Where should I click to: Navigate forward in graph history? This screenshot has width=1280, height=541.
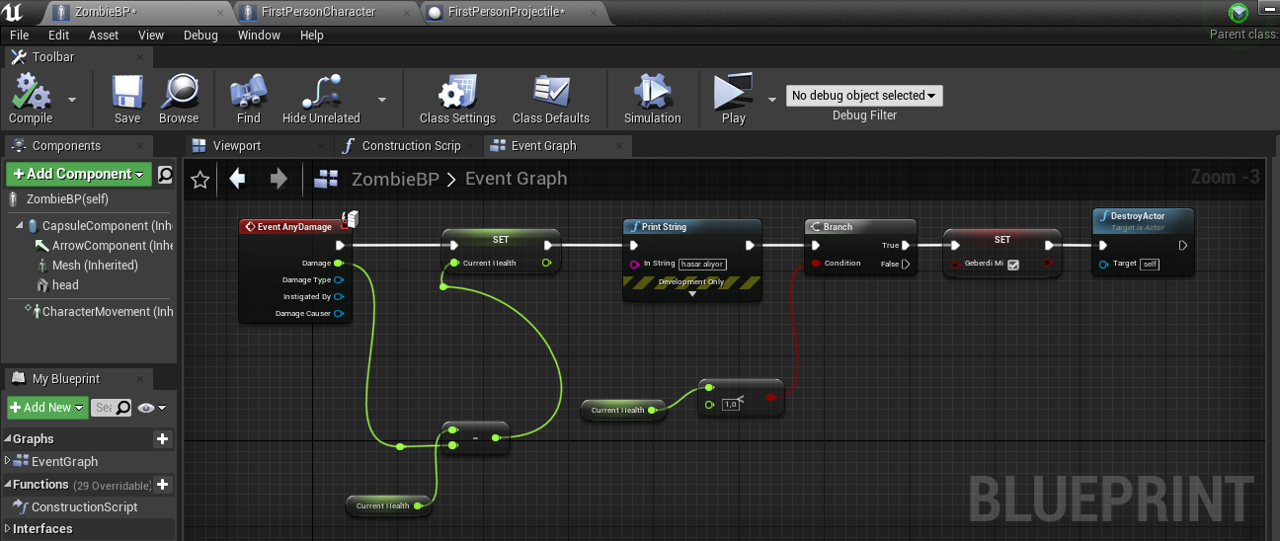tap(279, 179)
